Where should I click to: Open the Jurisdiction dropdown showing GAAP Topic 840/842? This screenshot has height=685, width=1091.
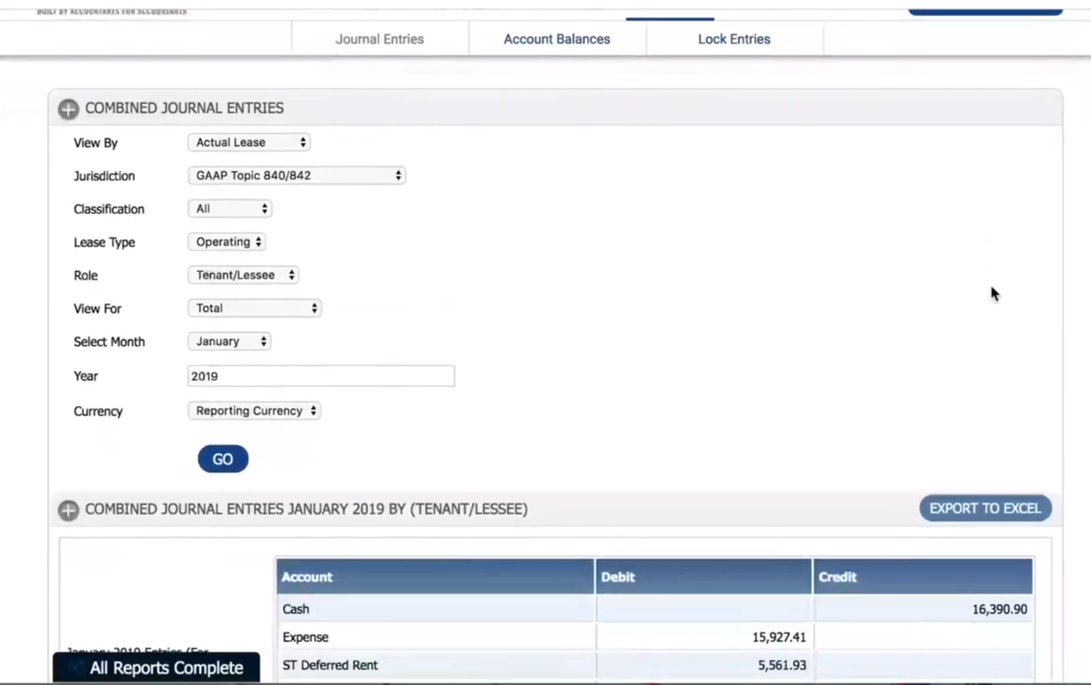pyautogui.click(x=296, y=175)
